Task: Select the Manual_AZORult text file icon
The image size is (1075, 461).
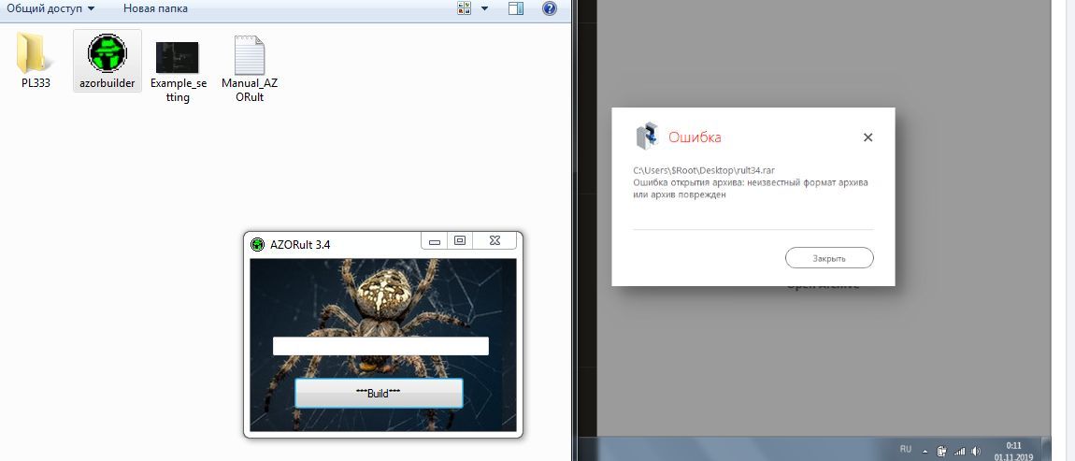Action: tap(250, 55)
